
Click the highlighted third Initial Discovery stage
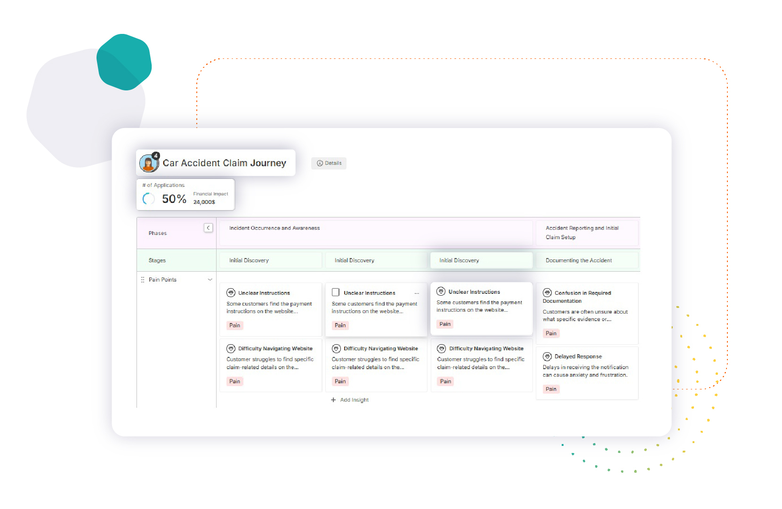coord(482,260)
